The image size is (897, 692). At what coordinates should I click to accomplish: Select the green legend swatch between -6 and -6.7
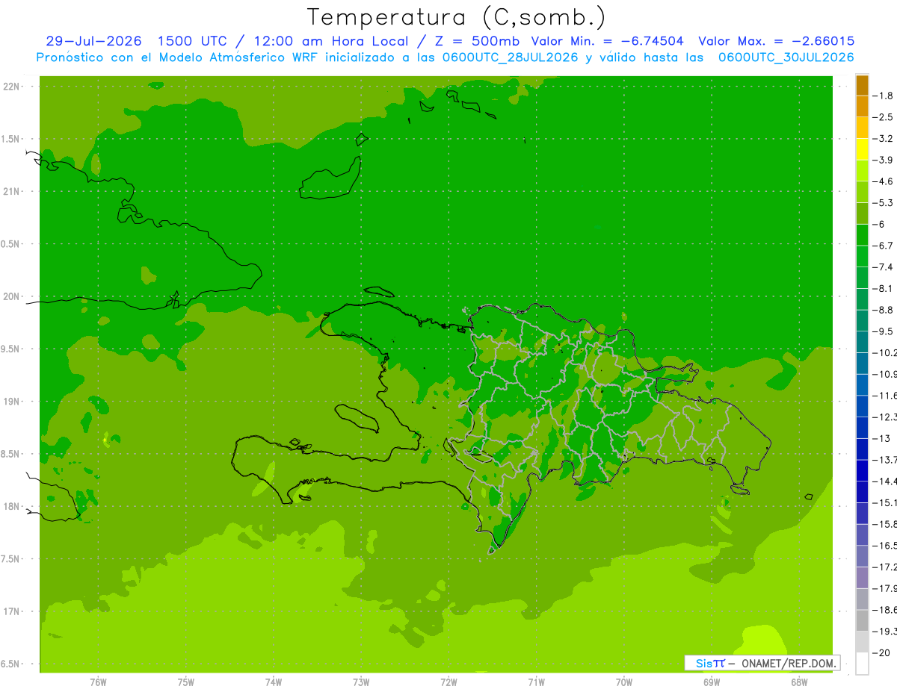click(x=862, y=235)
